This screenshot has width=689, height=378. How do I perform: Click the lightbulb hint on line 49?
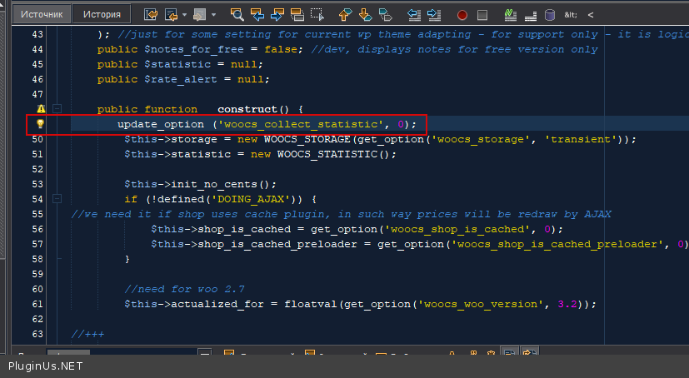pos(39,124)
